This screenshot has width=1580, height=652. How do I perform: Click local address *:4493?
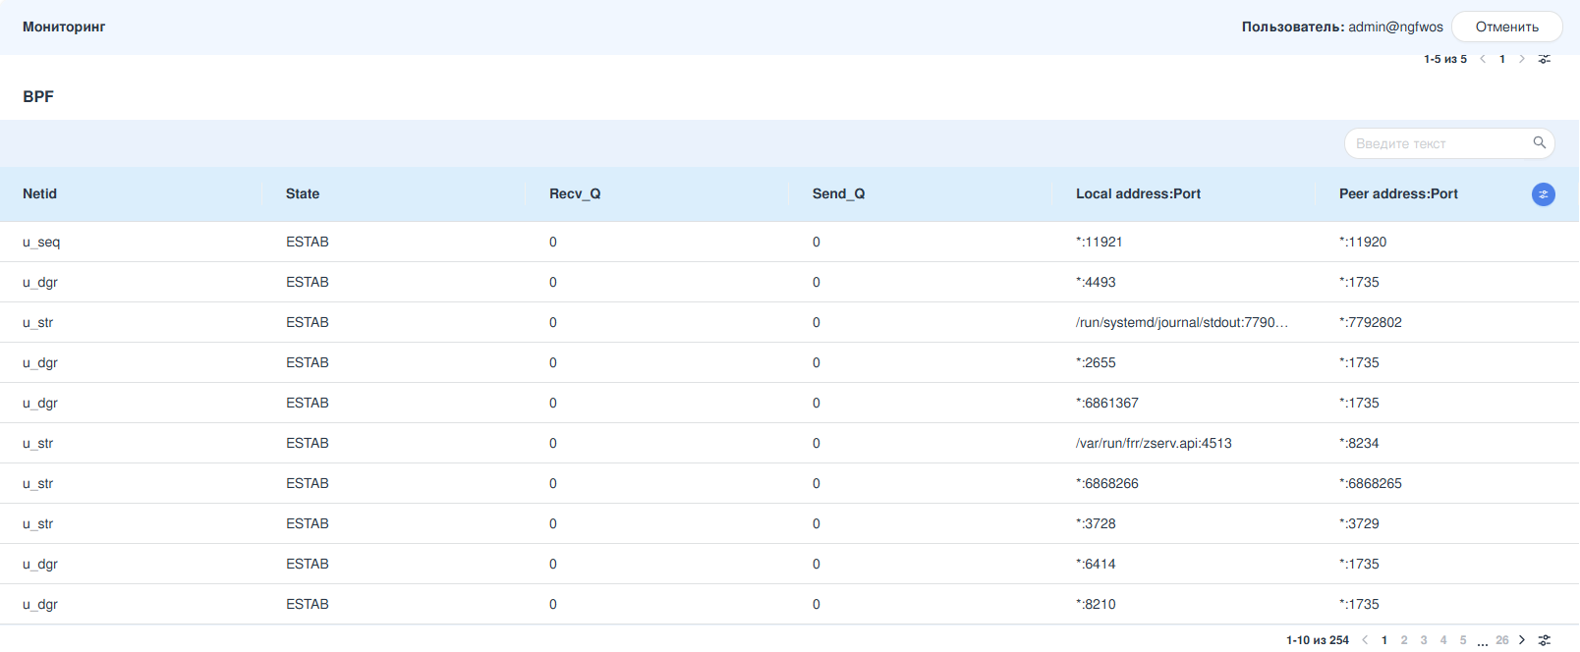pyautogui.click(x=1096, y=282)
